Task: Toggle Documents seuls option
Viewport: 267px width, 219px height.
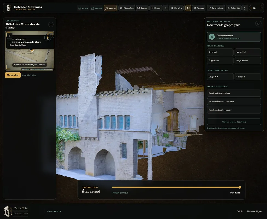Action: (x=234, y=37)
